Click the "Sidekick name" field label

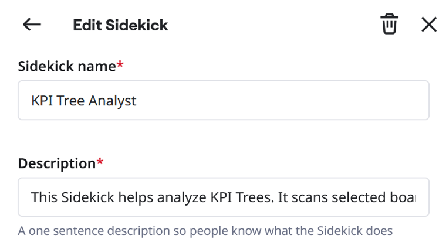(67, 66)
